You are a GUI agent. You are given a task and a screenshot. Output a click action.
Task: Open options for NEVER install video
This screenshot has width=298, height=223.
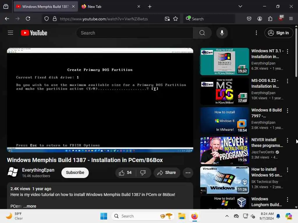point(288,140)
